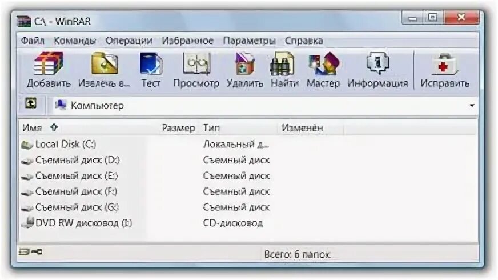Click the Компьютер icon in address bar

(x=61, y=105)
